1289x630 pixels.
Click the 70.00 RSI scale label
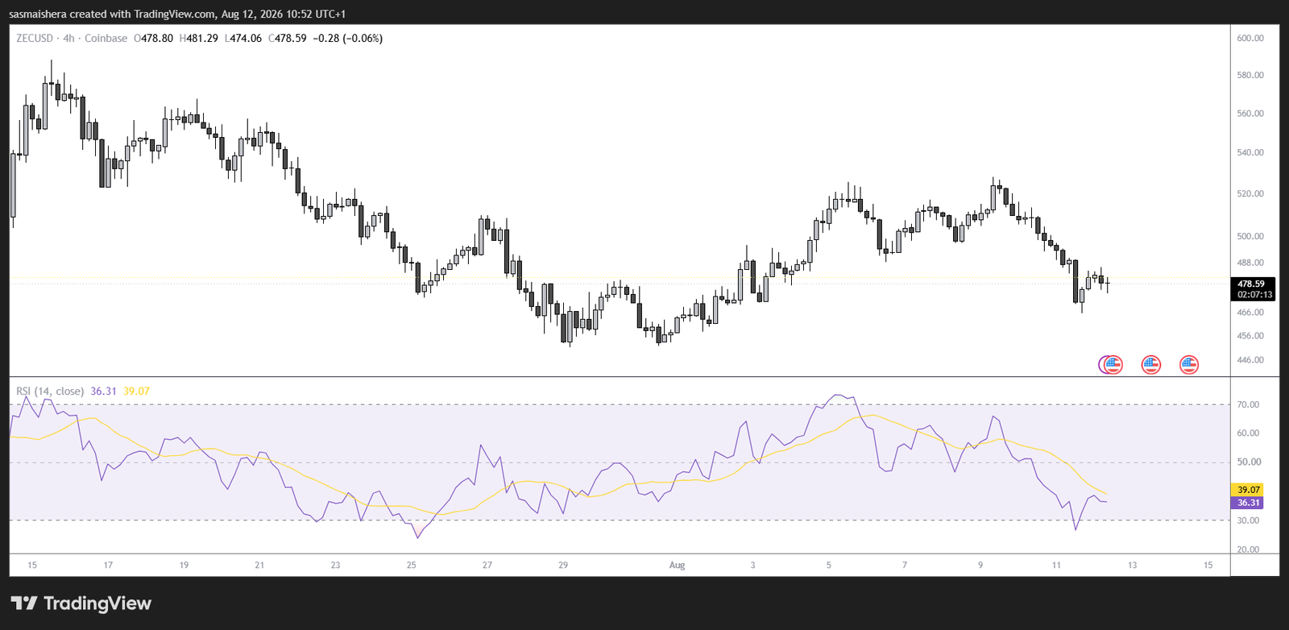(1248, 404)
